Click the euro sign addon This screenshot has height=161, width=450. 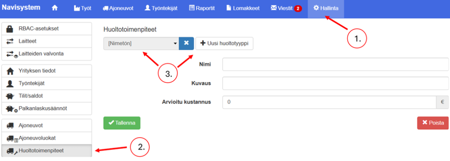pos(443,102)
